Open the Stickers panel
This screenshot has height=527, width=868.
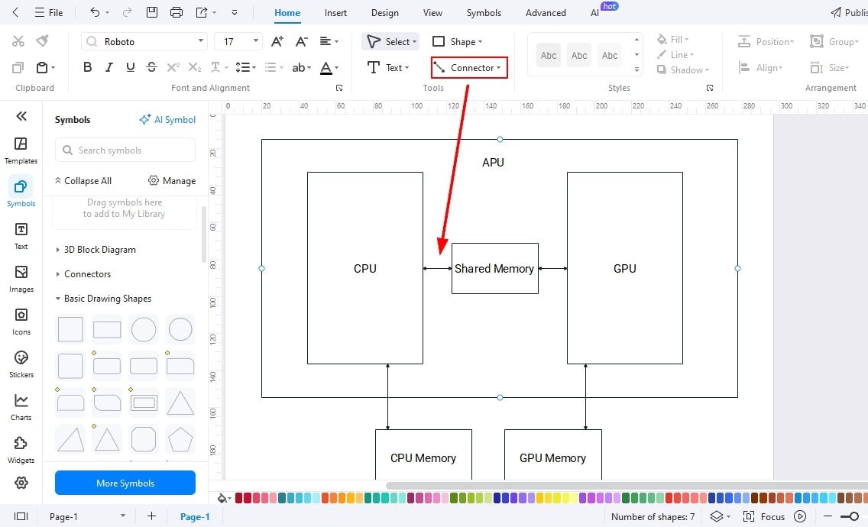[x=21, y=364]
